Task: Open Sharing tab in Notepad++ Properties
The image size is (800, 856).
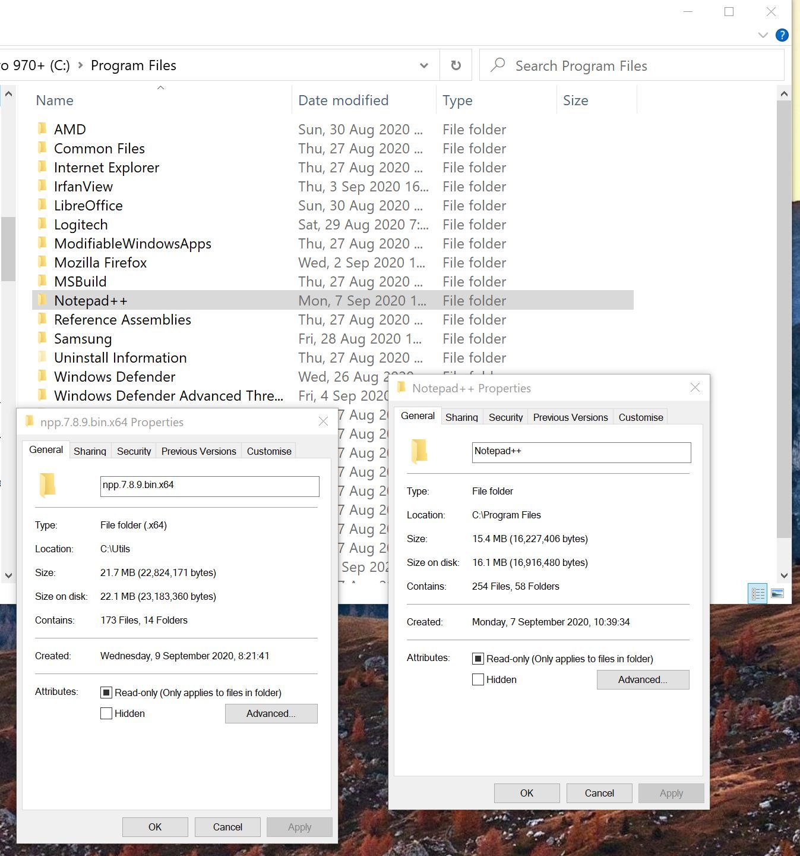Action: (x=461, y=417)
